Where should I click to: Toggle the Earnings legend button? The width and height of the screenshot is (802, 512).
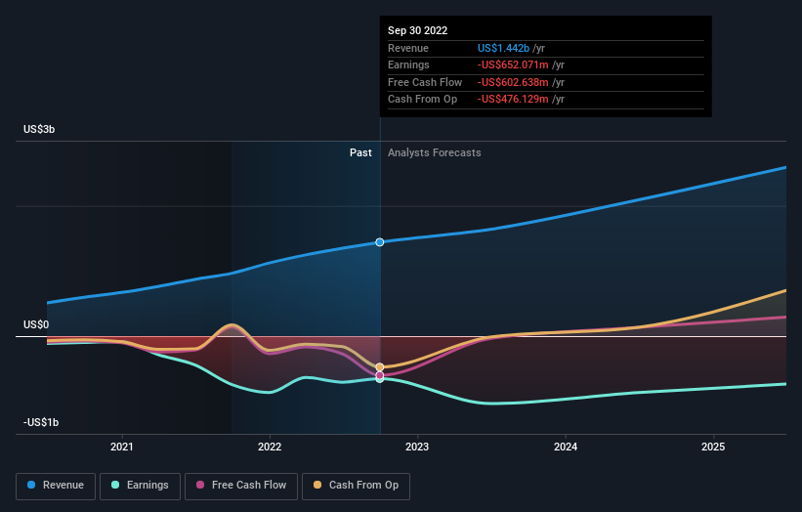[x=140, y=486]
